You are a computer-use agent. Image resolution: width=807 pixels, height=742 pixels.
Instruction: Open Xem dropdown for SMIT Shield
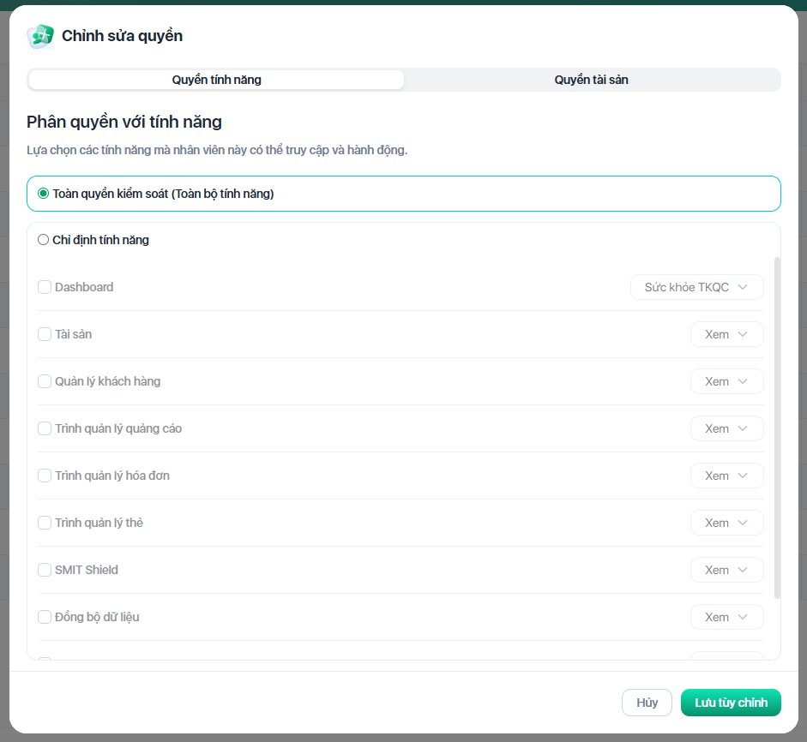point(726,570)
